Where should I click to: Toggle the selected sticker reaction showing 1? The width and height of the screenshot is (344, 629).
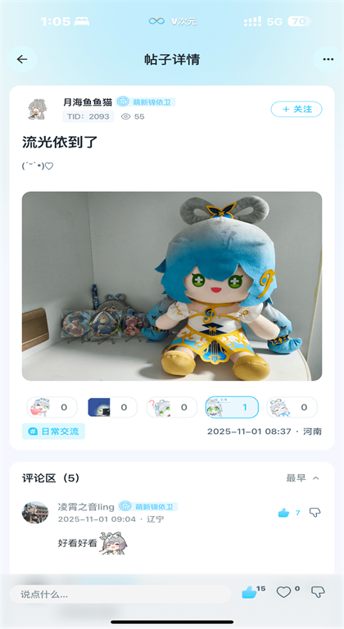[232, 408]
